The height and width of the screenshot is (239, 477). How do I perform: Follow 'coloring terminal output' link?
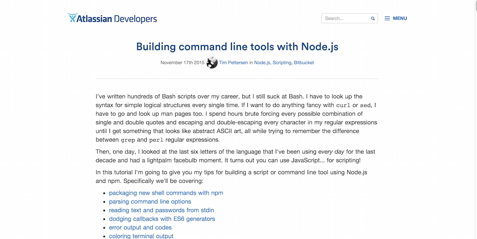pyautogui.click(x=141, y=236)
